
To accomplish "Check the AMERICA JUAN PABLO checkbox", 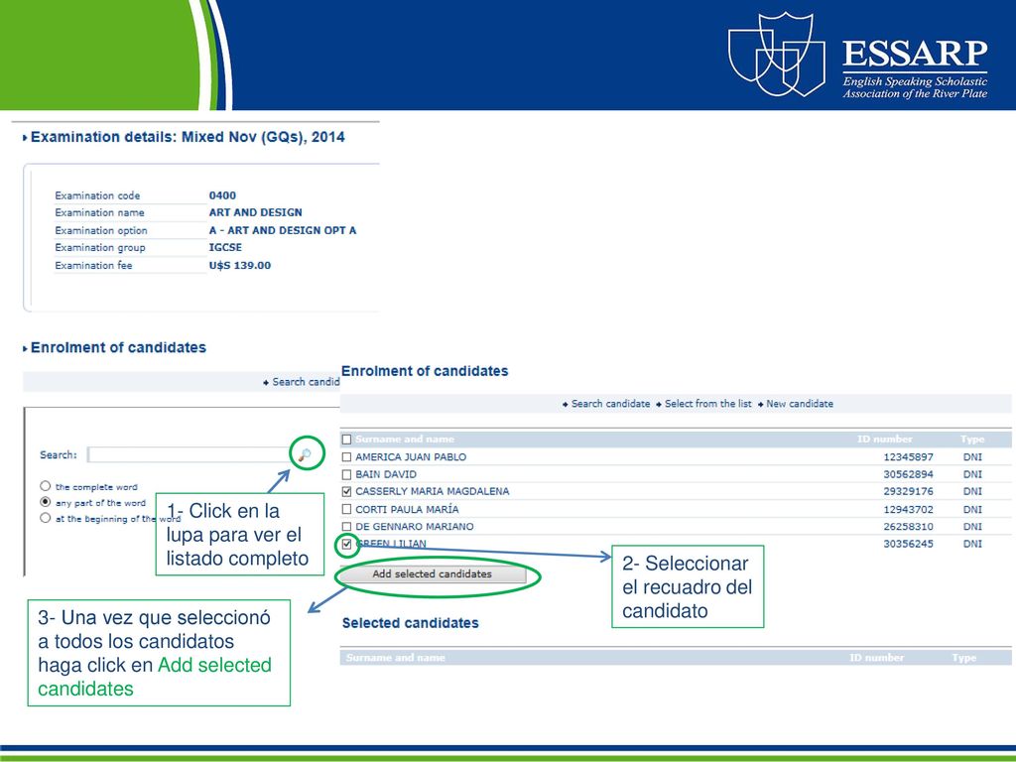I will click(346, 456).
